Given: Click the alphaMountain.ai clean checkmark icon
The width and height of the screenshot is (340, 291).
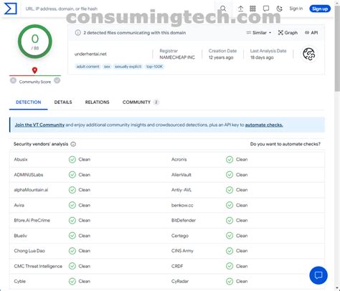Looking at the screenshot, I should point(72,190).
